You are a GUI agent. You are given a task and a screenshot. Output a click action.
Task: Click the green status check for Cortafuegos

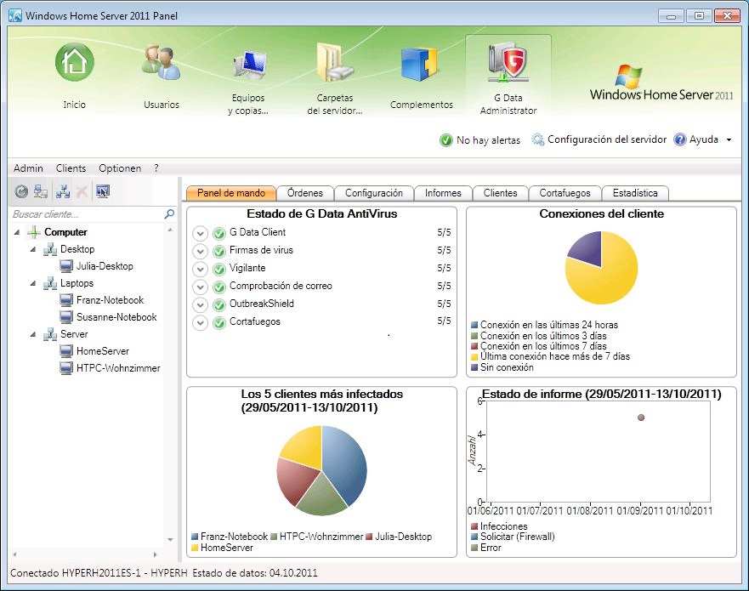pos(218,322)
